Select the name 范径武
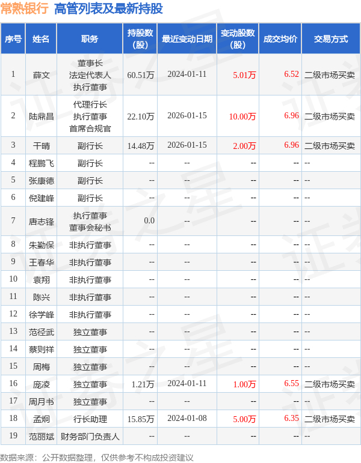 pyautogui.click(x=41, y=332)
